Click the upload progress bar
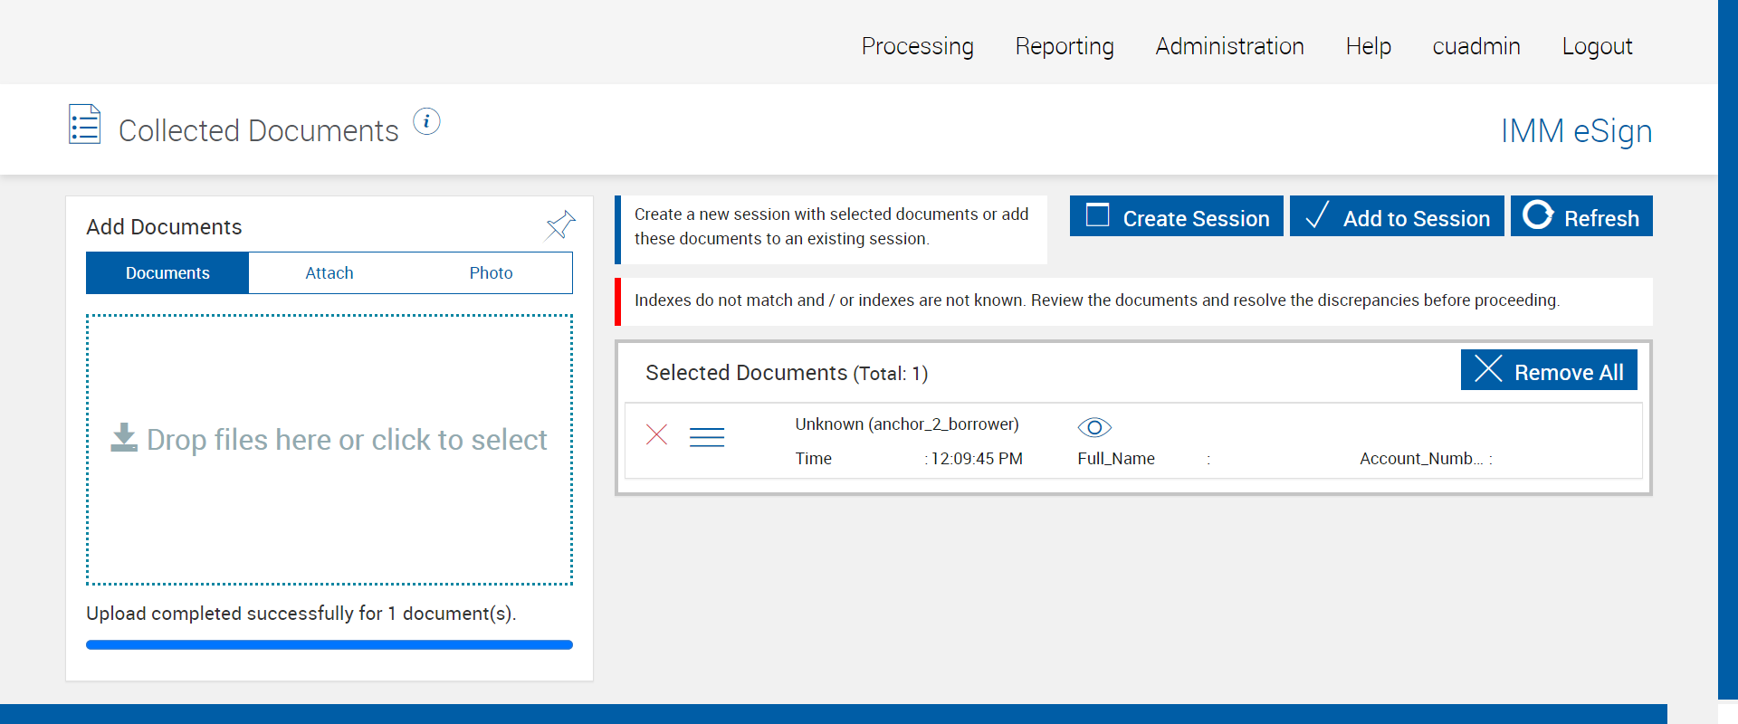The height and width of the screenshot is (724, 1738). click(x=329, y=645)
